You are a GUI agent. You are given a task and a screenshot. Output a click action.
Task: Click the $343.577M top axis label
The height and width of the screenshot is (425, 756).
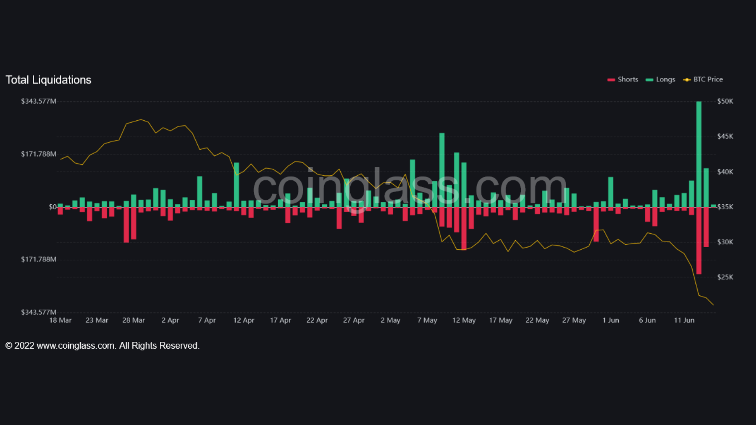39,101
